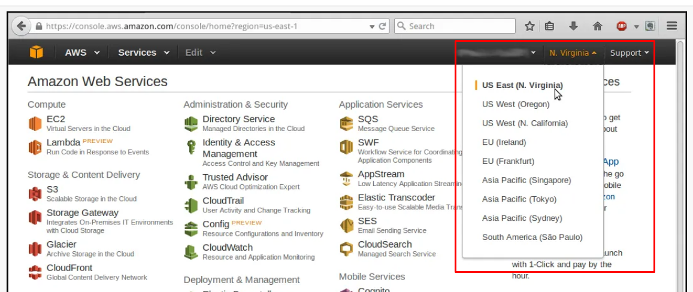Open the Glacier link

[x=62, y=245]
